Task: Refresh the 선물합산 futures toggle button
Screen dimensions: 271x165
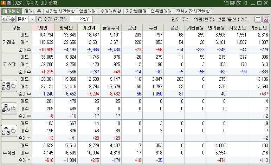Action: pos(9,86)
